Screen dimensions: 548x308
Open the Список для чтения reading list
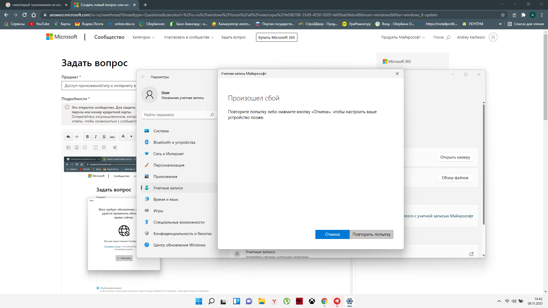pyautogui.click(x=526, y=24)
